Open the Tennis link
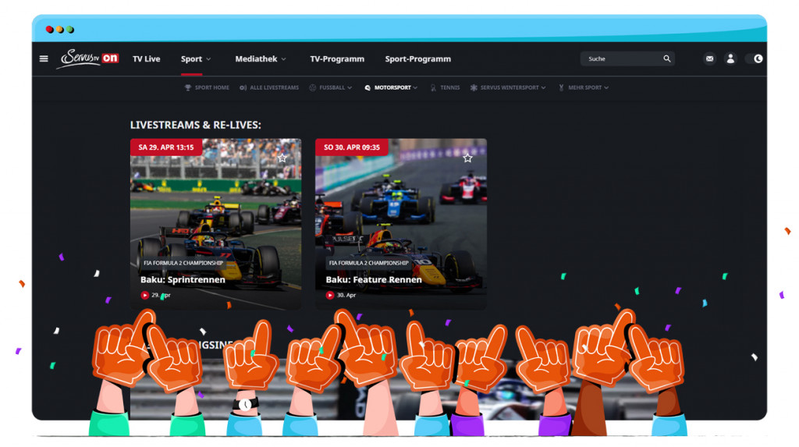 pyautogui.click(x=450, y=87)
